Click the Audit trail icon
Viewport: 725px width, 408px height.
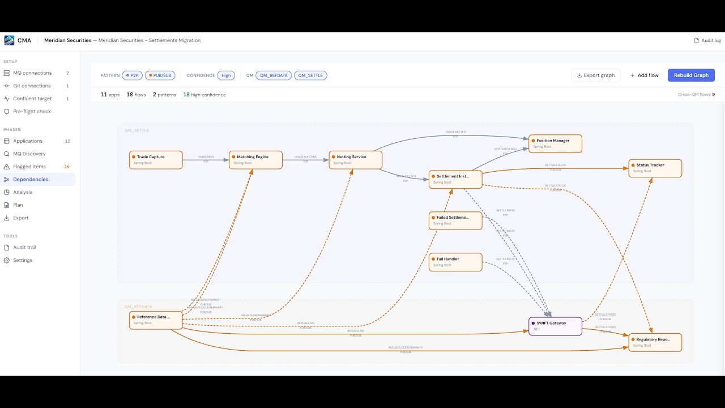(x=7, y=248)
